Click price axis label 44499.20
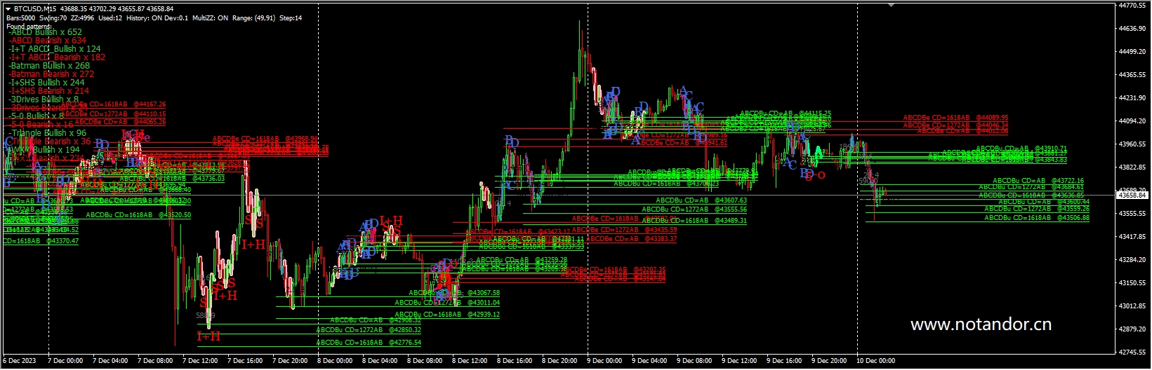This screenshot has width=1152, height=370. 1132,52
